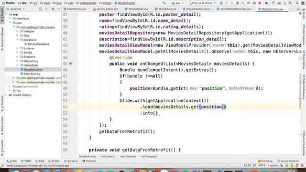This screenshot has width=306, height=172.
Task: Expand the Dao package
Action: coord(17,35)
